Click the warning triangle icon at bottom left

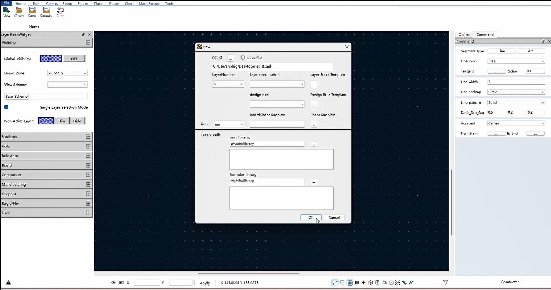coord(9,283)
